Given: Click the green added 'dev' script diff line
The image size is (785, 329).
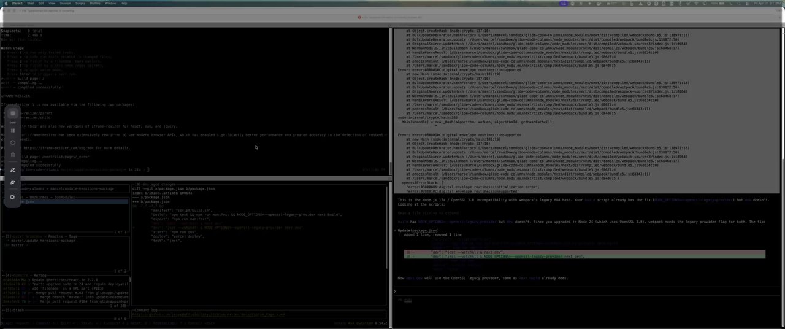Looking at the screenshot, I should pos(584,257).
